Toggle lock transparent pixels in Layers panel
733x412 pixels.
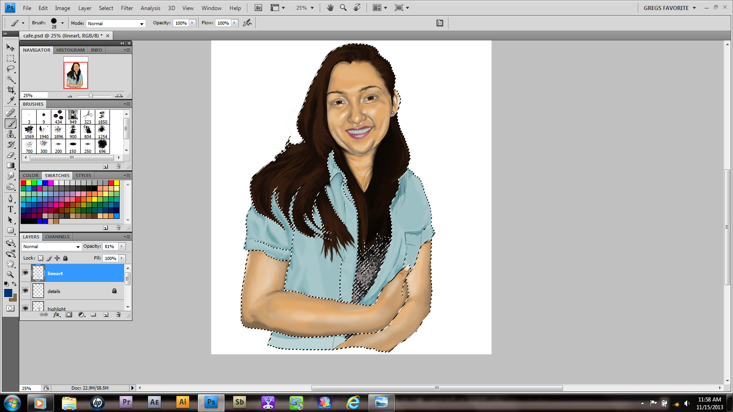point(41,258)
